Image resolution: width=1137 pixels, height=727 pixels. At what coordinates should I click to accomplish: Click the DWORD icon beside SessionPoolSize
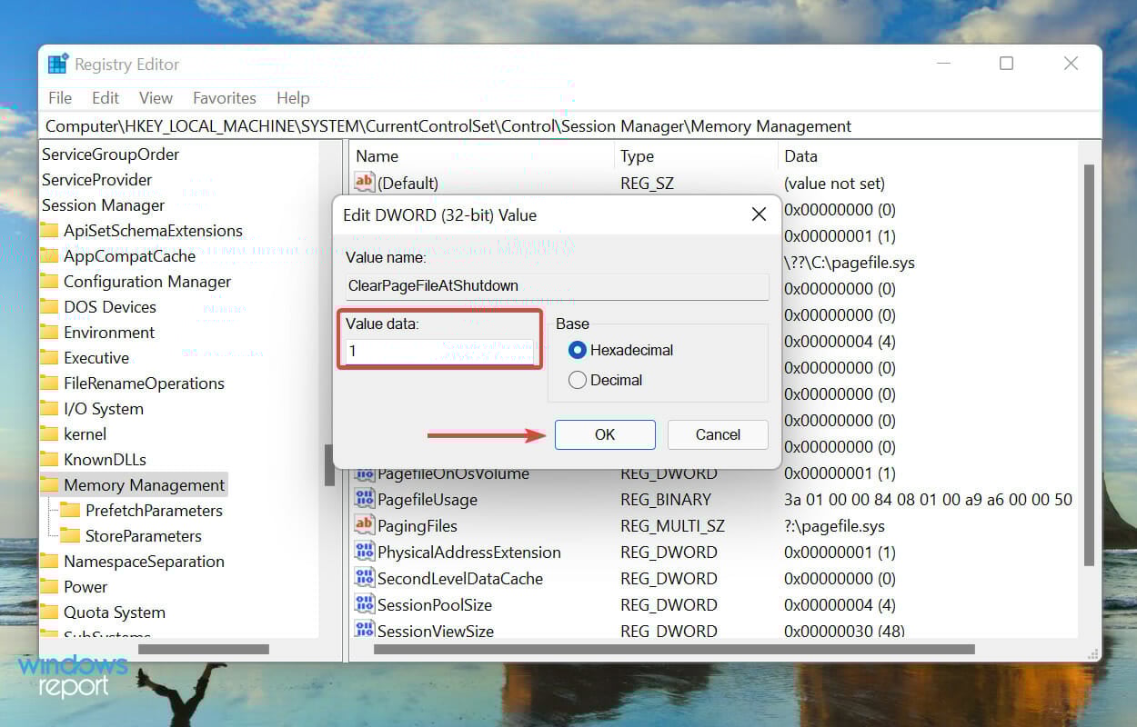pyautogui.click(x=364, y=604)
